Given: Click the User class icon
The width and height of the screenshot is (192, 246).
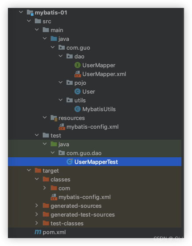Looking at the screenshot, I should (x=78, y=91).
